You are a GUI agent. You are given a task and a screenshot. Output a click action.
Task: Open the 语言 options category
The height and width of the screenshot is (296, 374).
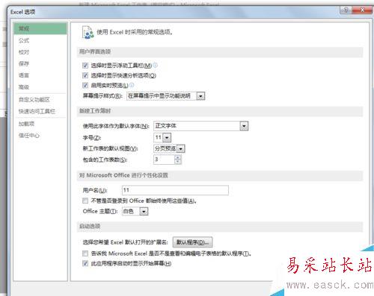[x=24, y=75]
